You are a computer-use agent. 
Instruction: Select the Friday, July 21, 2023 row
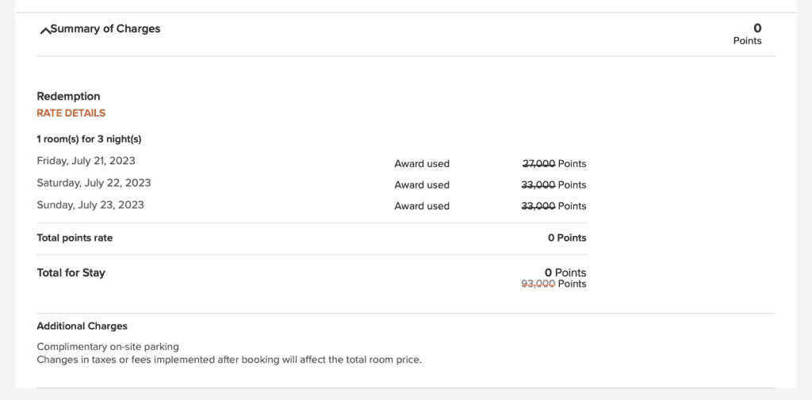(86, 162)
